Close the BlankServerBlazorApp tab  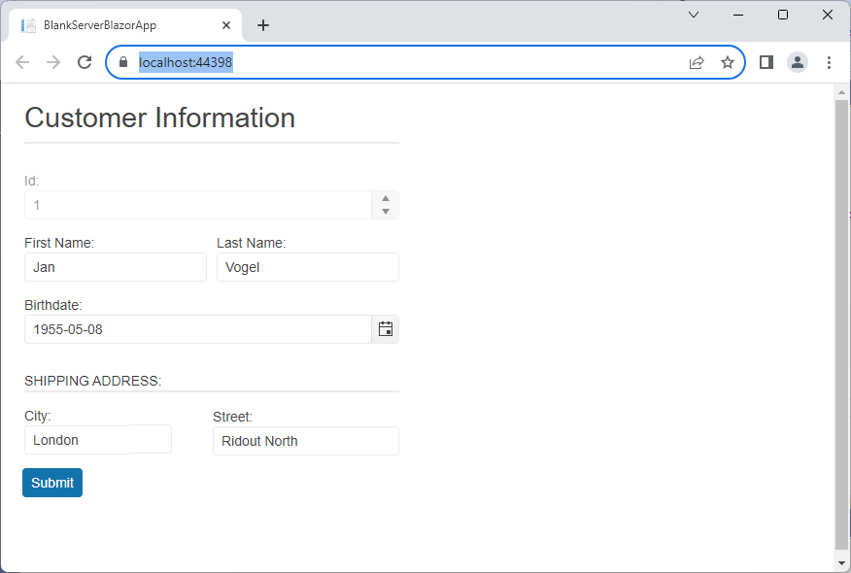coord(226,25)
